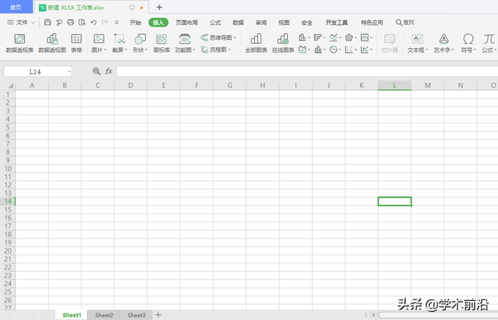Insert a PivotChart (数据透视图)
Screen dimensions: 498x320
tap(52, 43)
